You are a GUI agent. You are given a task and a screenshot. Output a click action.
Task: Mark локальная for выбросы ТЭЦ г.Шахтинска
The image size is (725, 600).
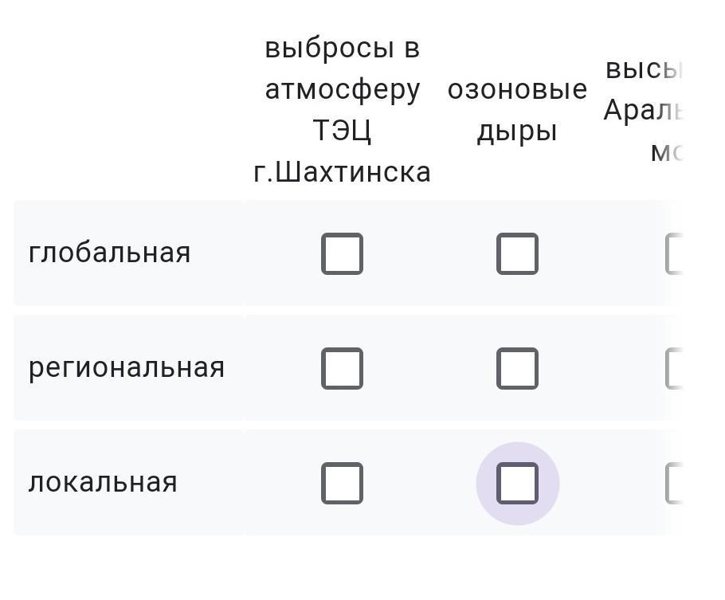[342, 483]
